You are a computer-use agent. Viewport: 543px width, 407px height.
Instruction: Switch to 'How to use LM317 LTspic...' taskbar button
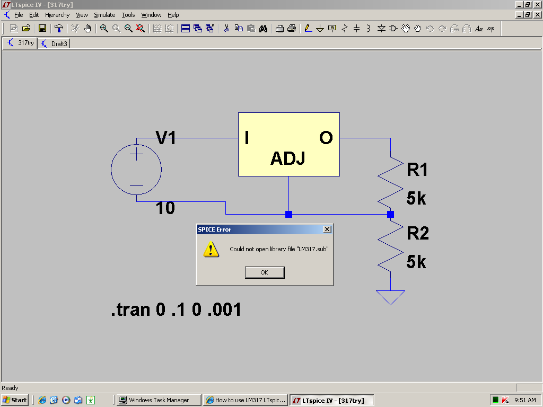246,400
